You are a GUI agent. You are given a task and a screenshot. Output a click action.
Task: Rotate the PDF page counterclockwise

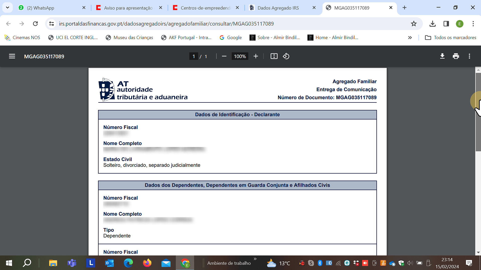pos(286,56)
